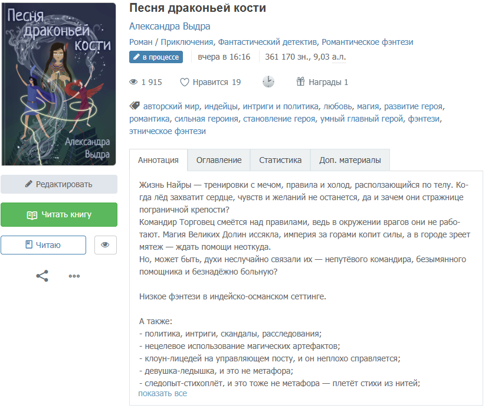The width and height of the screenshot is (485, 408).
Task: Toggle the Читаю bookmark button
Action: pos(43,245)
